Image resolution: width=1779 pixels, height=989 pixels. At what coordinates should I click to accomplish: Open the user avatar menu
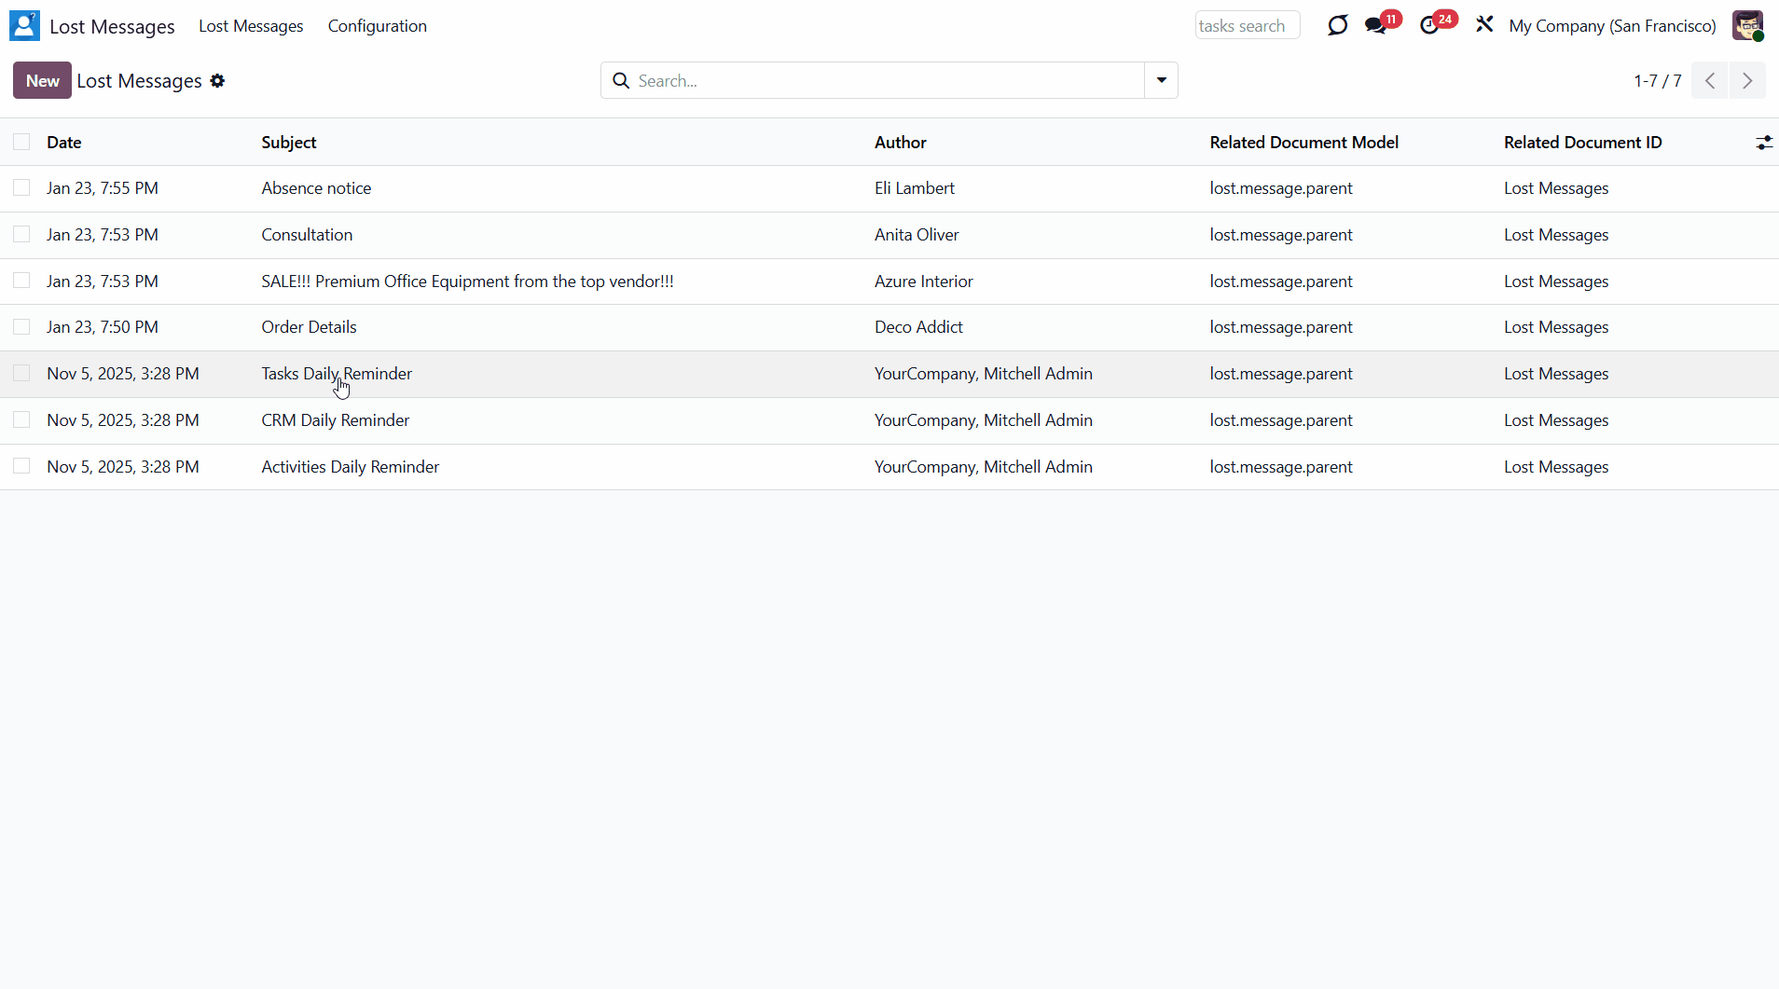coord(1747,26)
